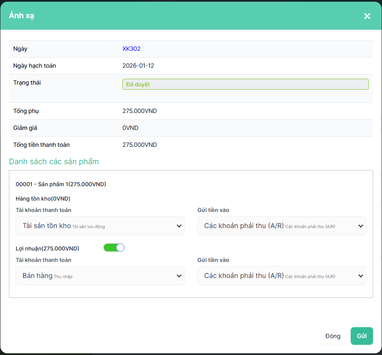Select product line 00001 - Sản phẩm 1
Screen dimensions: 382x355
click(61, 184)
